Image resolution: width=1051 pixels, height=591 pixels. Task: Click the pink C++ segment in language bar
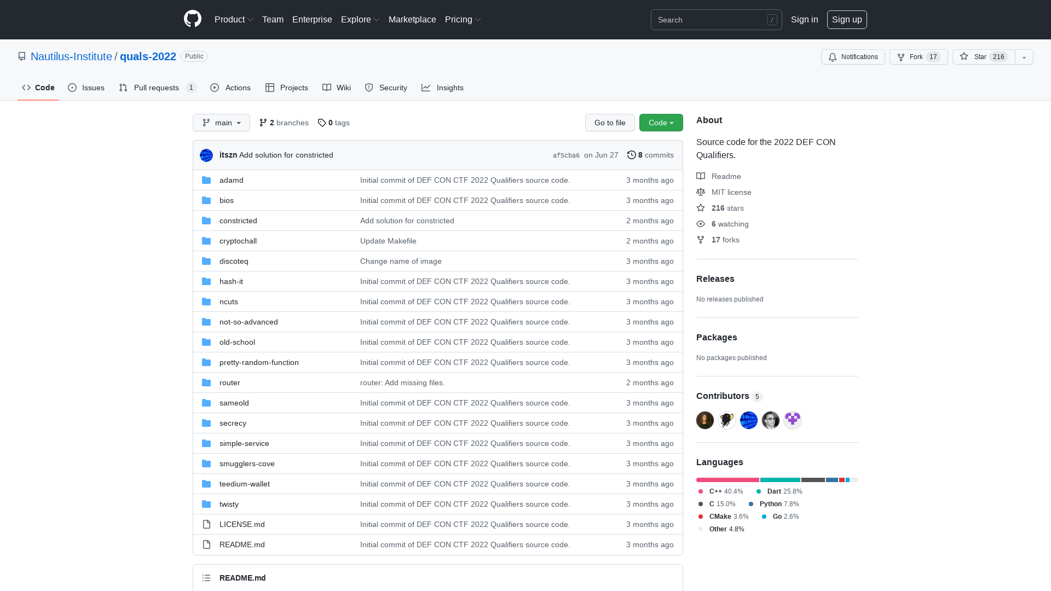(727, 480)
